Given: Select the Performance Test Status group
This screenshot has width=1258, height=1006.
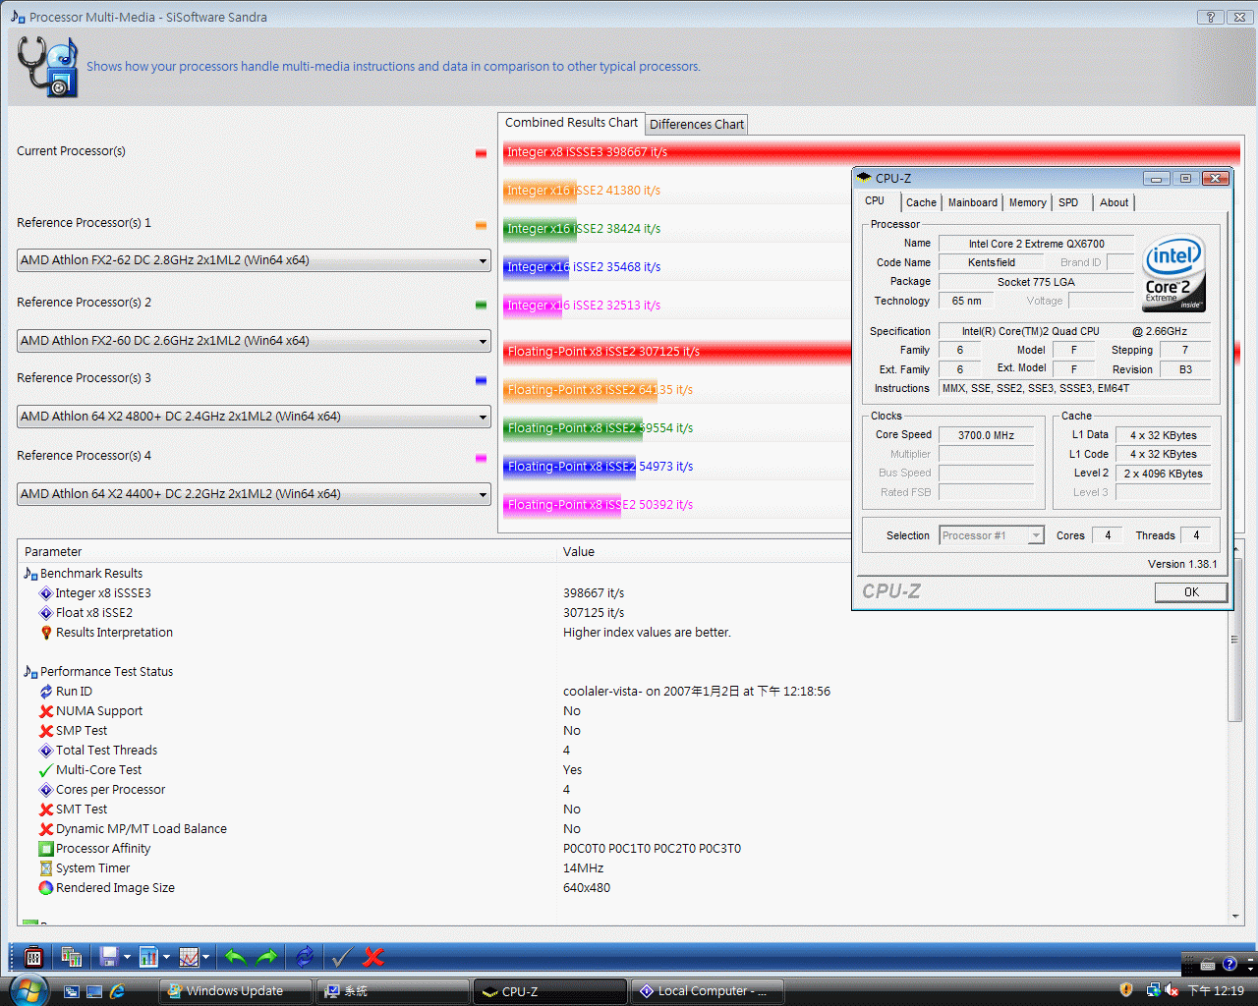Looking at the screenshot, I should pos(106,672).
